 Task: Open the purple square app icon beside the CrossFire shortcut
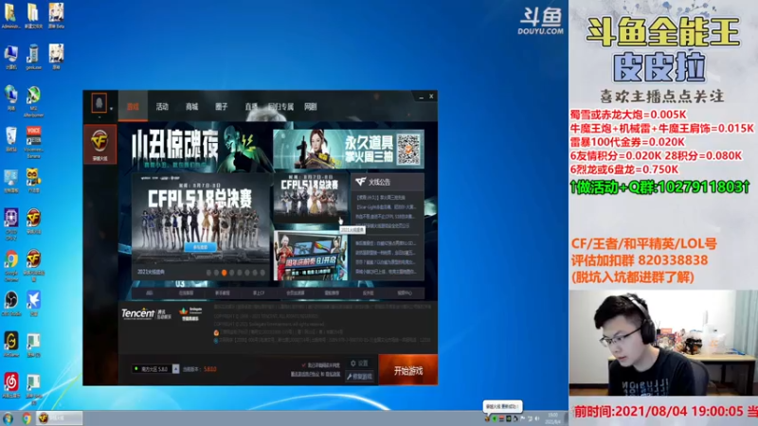[x=10, y=223]
